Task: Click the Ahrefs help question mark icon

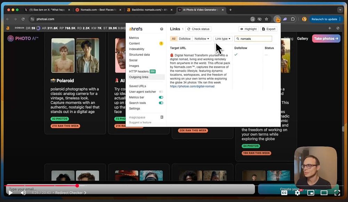Action: coord(161,29)
